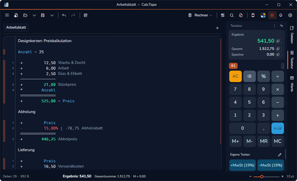Viewport: 297px width, 181px height.
Task: Toggle the light/dark theme sun button
Action: click(x=272, y=15)
